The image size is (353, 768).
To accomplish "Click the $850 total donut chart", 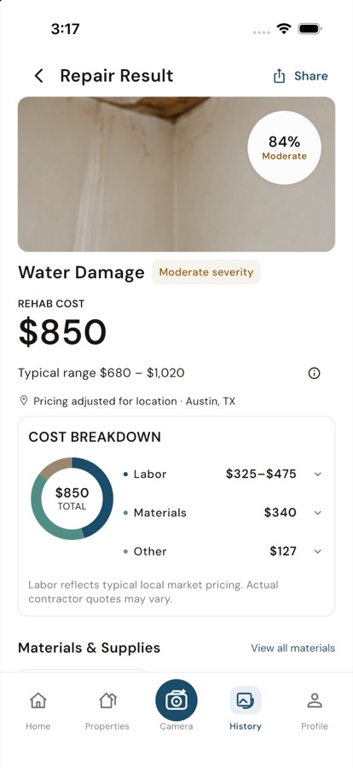I will (x=72, y=498).
